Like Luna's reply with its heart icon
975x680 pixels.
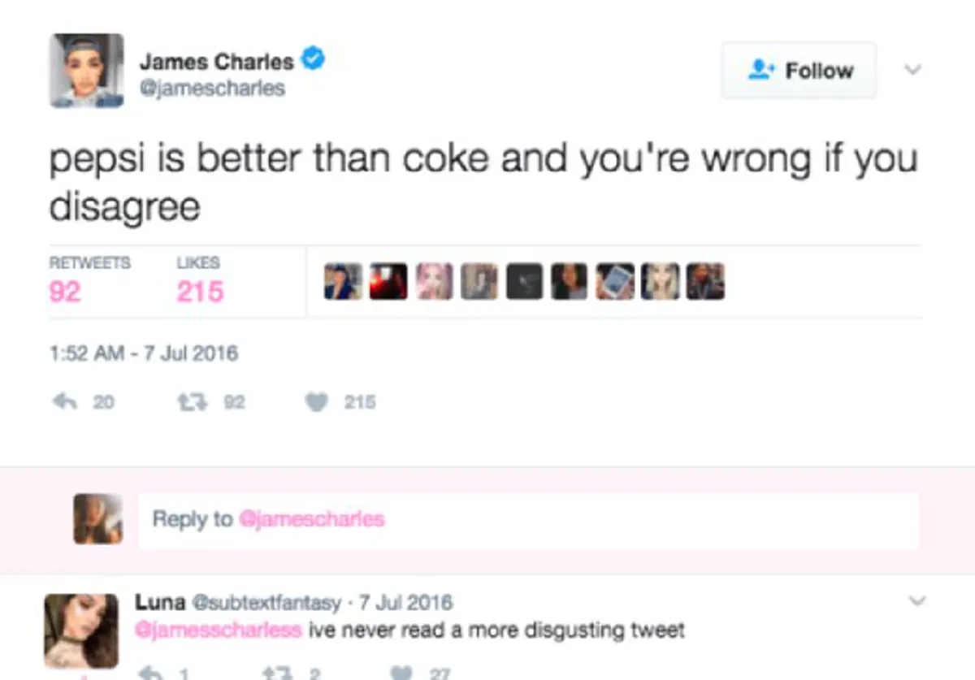coord(400,671)
